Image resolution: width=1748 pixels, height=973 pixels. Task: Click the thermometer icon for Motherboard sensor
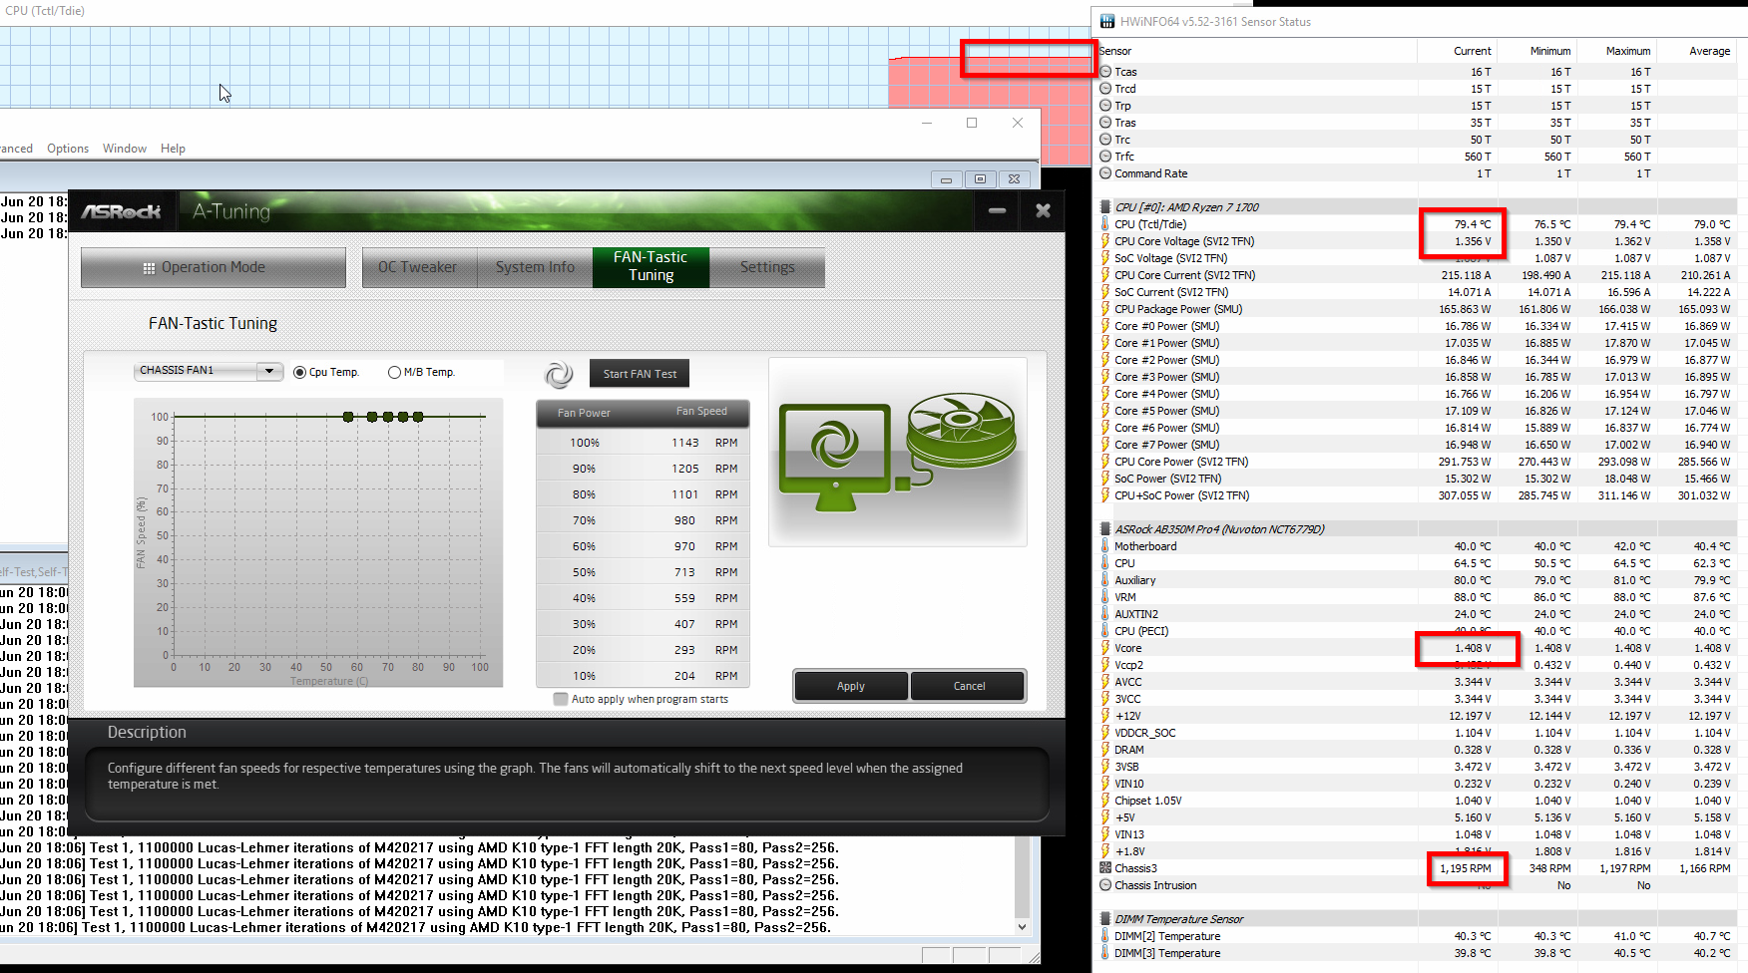tap(1105, 546)
